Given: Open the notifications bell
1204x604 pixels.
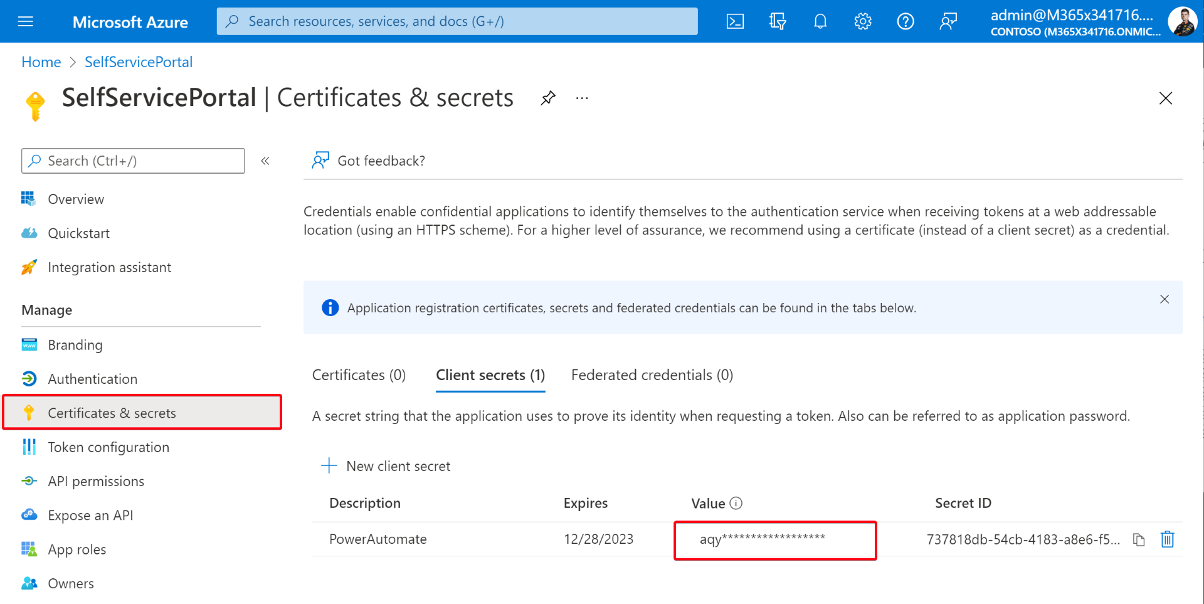Looking at the screenshot, I should pos(820,21).
